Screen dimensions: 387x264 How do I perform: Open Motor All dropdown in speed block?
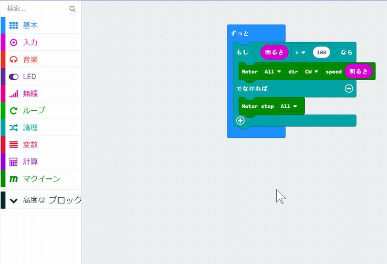[272, 72]
